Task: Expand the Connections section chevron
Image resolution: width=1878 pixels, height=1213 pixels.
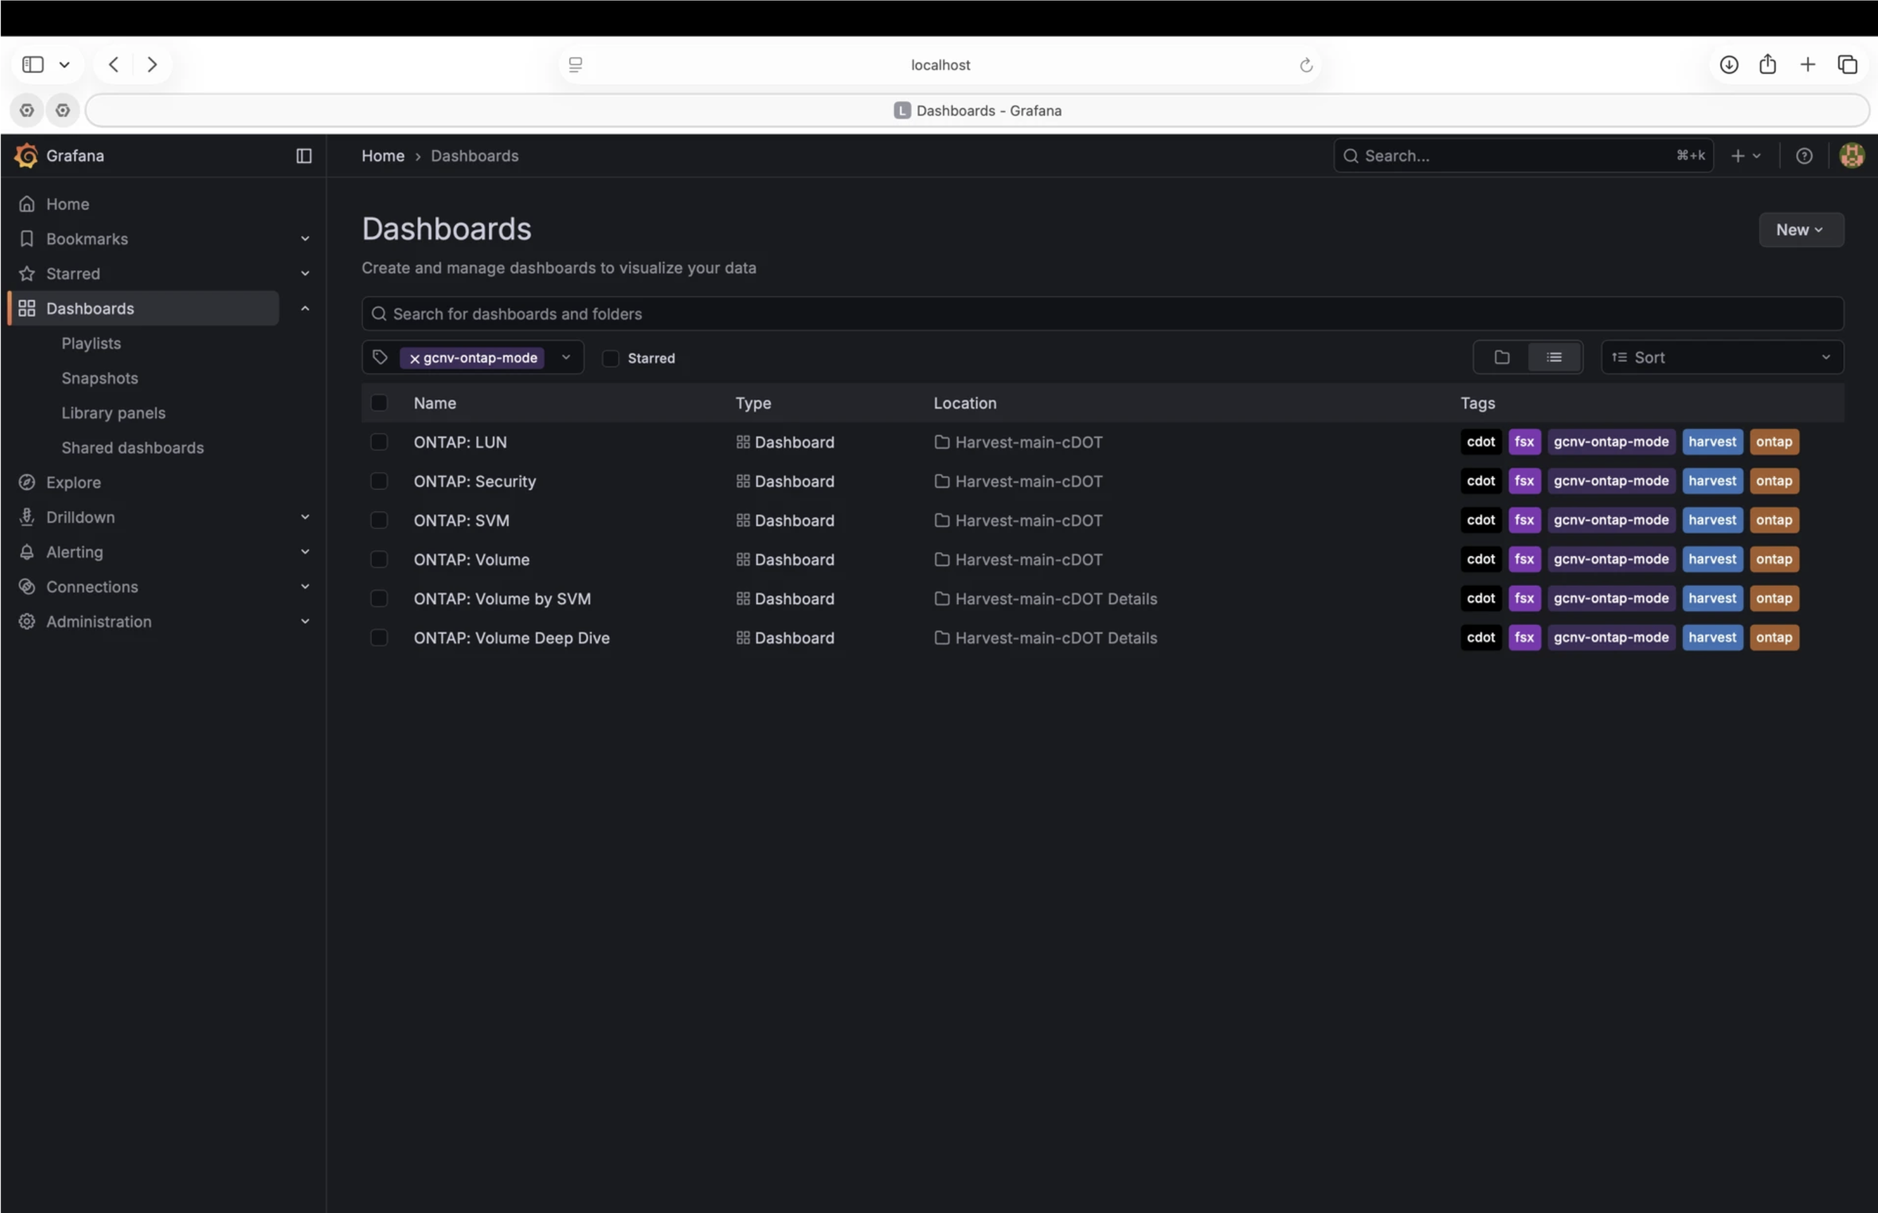Action: (304, 586)
